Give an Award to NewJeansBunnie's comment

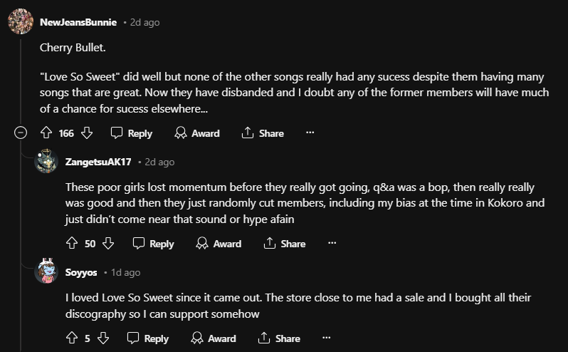(x=197, y=133)
